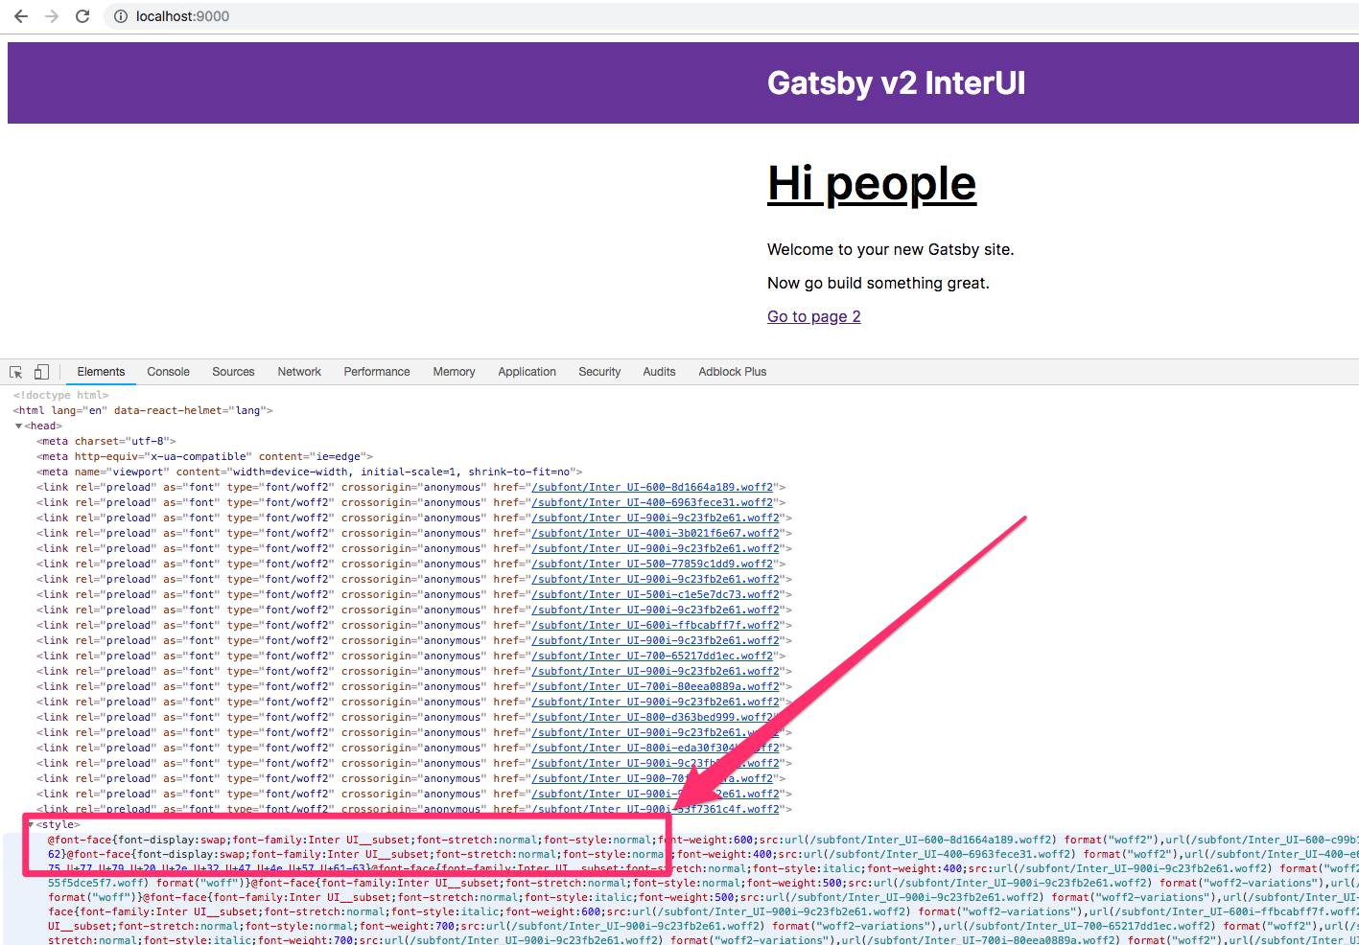The image size is (1359, 945).
Task: Open the Performance panel
Action: 376,371
